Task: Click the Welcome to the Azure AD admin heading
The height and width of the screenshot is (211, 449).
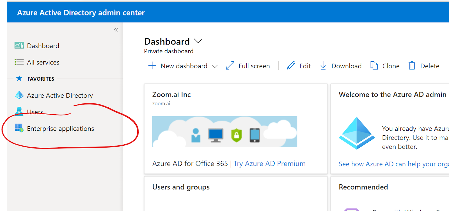Action: (x=393, y=94)
